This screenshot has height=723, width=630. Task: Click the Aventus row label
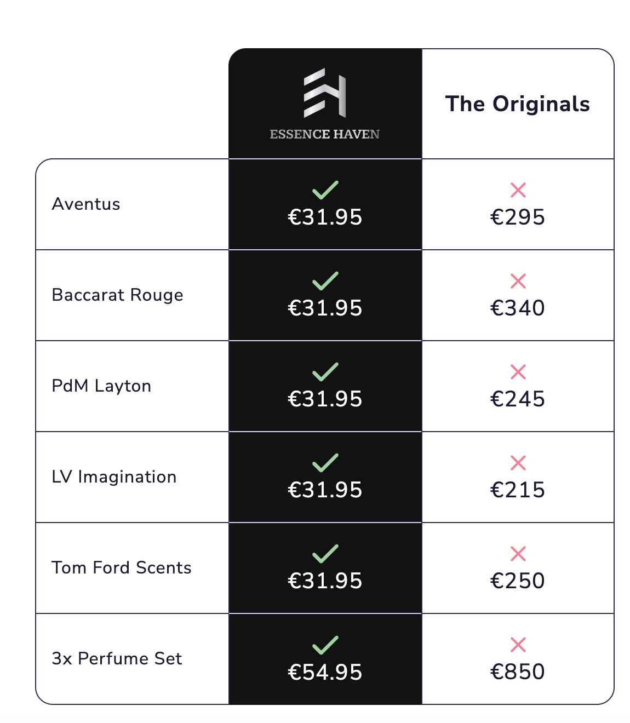(86, 204)
